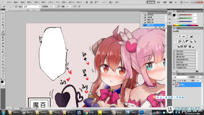
Task: Open Character panel from collapsed dock
Action: [x=169, y=19]
